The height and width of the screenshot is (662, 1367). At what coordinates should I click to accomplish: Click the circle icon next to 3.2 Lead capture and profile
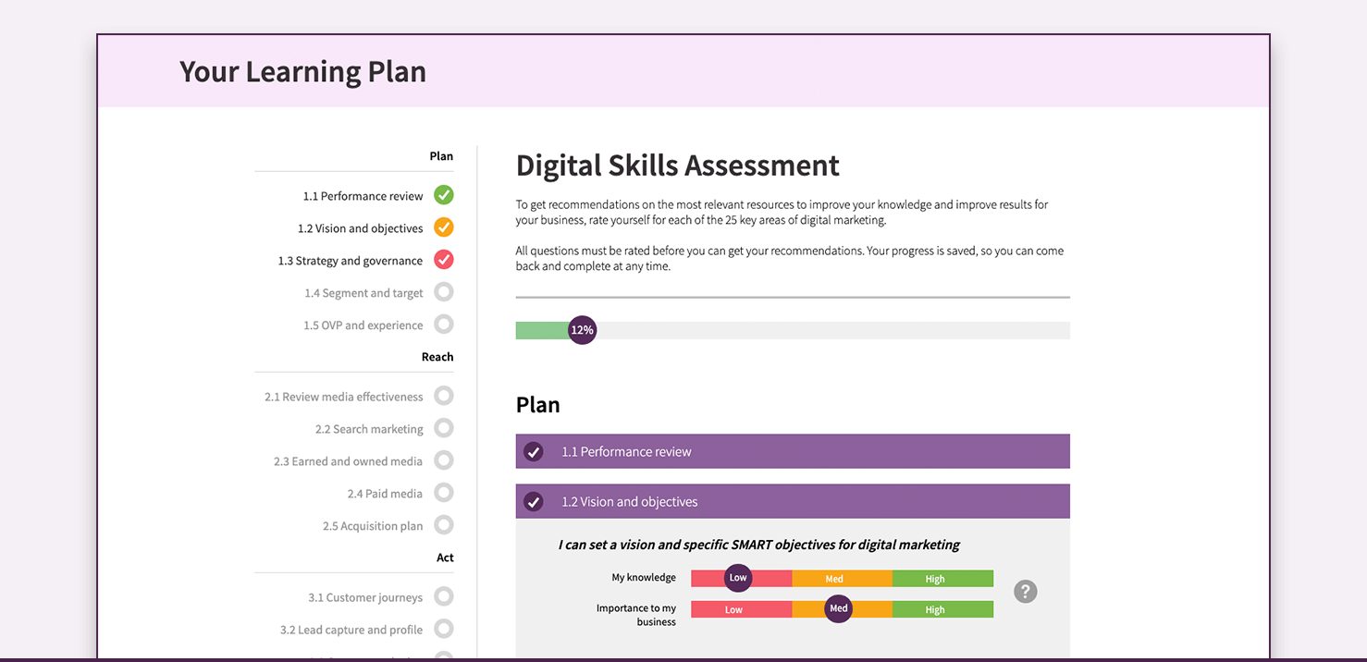tap(443, 629)
